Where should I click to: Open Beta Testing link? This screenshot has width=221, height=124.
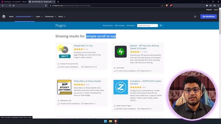tap(119, 25)
